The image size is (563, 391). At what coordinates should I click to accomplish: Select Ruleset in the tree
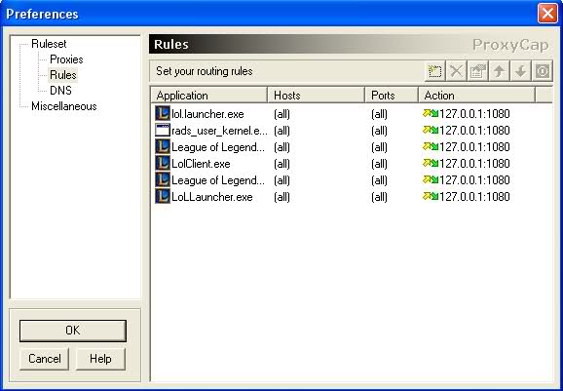click(49, 44)
